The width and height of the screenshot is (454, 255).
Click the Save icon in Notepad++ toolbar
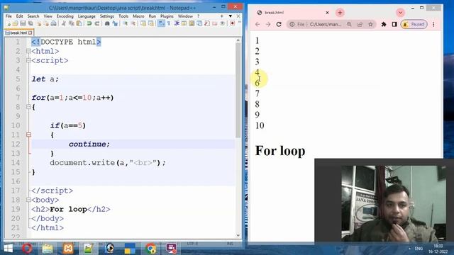[x=23, y=23]
